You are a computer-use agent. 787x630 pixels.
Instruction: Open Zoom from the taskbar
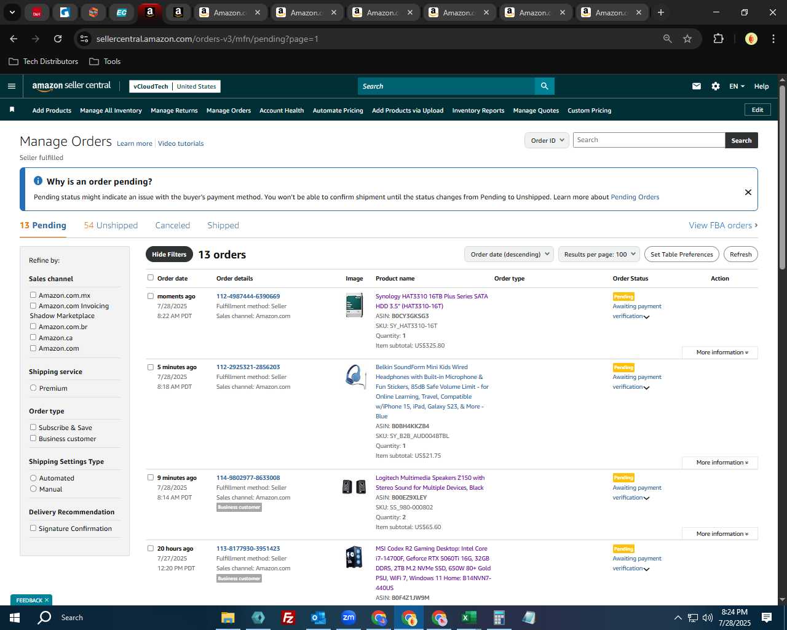pyautogui.click(x=349, y=618)
